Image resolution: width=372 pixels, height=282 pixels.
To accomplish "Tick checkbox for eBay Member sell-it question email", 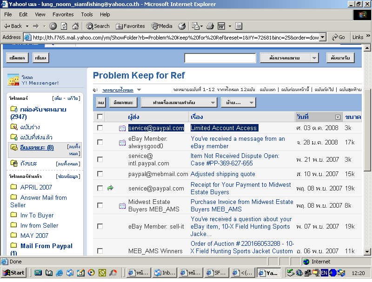I will tap(100, 226).
